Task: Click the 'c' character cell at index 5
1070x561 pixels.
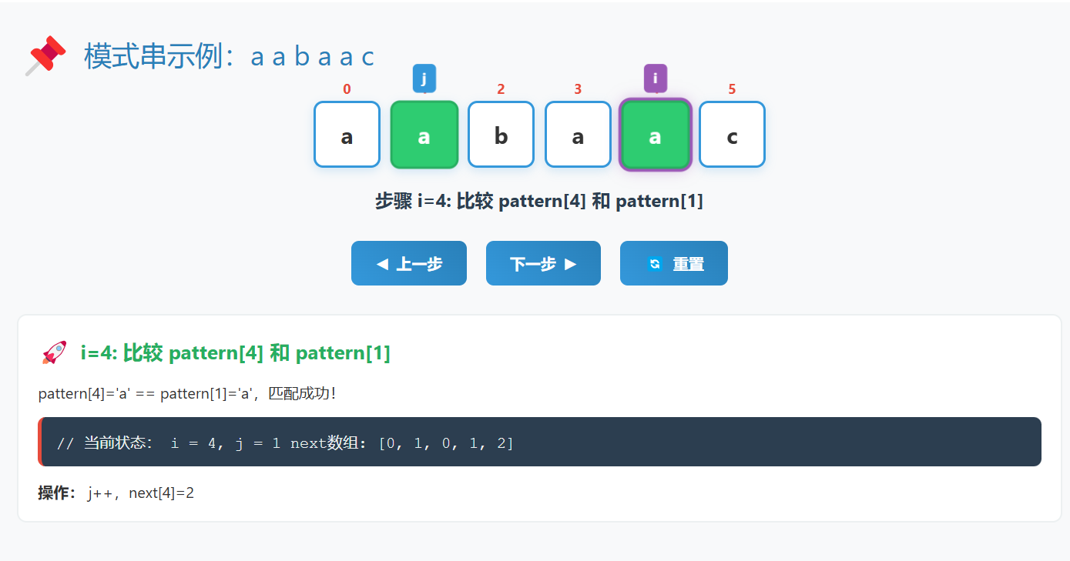Action: click(732, 134)
